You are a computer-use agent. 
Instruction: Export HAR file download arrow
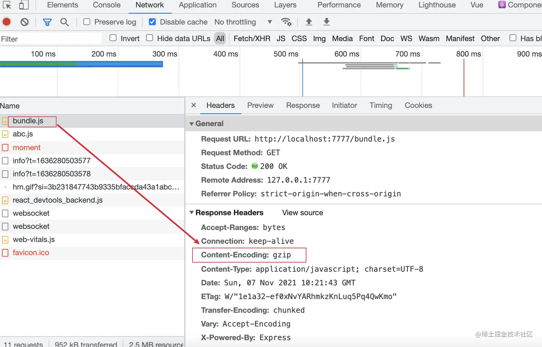(327, 22)
